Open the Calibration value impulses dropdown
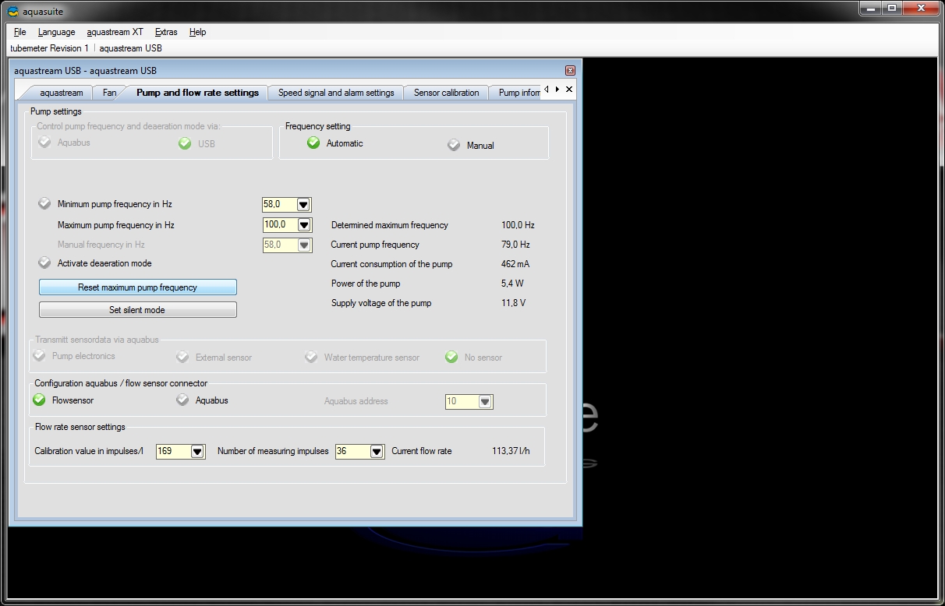 pos(197,452)
